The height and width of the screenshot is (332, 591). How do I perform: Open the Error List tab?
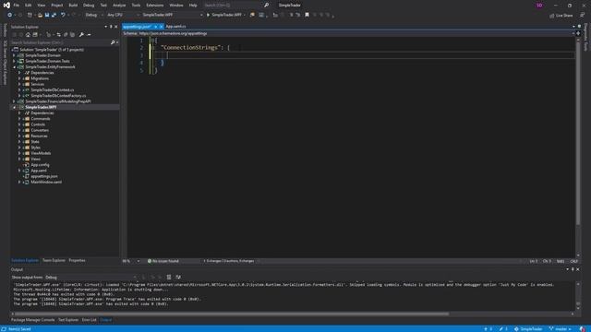[x=90, y=320]
